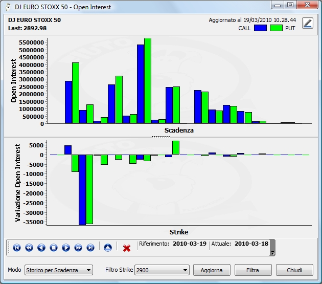This screenshot has width=322, height=284.
Task: Click the red X delete icon
Action: click(127, 248)
